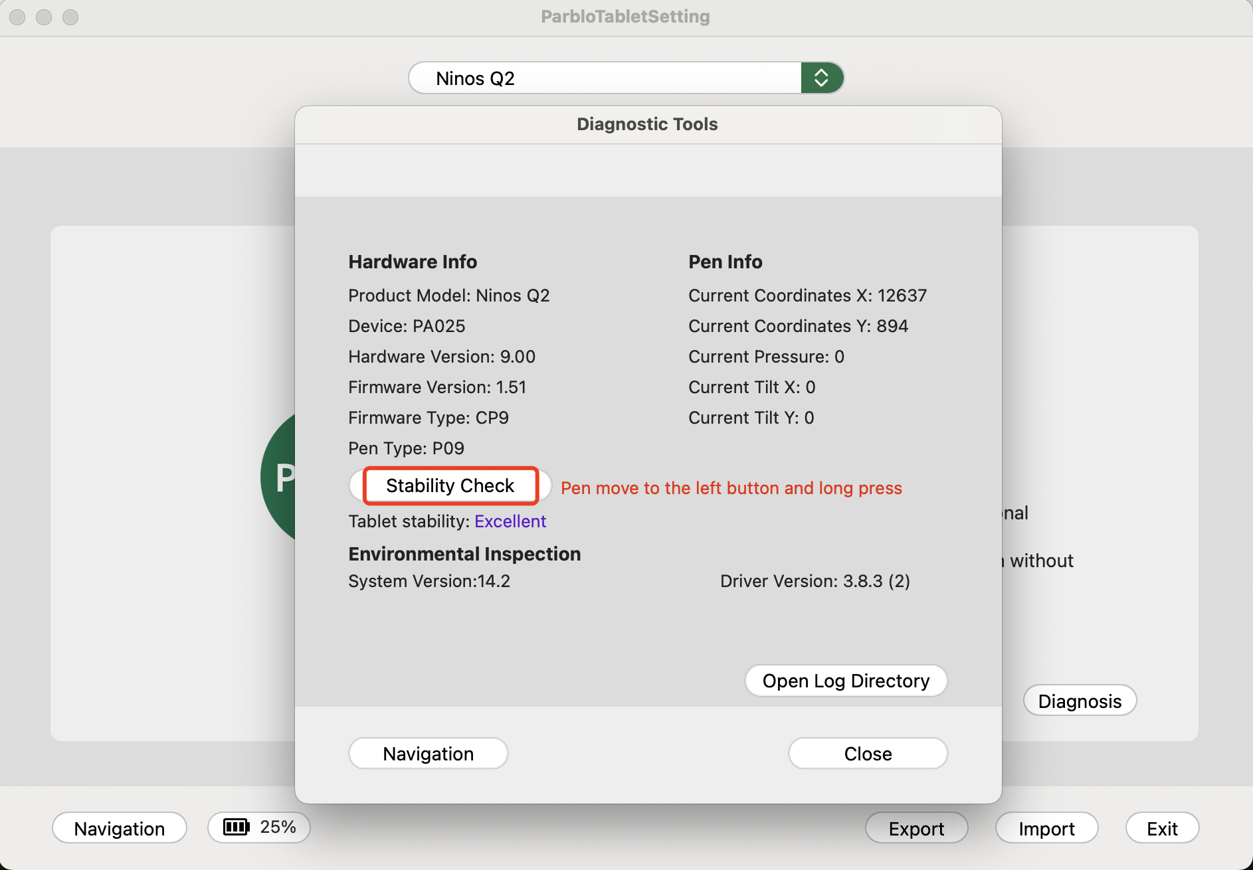Screen dimensions: 1253x870
Task: Click Current Coordinates Y: 894
Action: [x=798, y=326]
